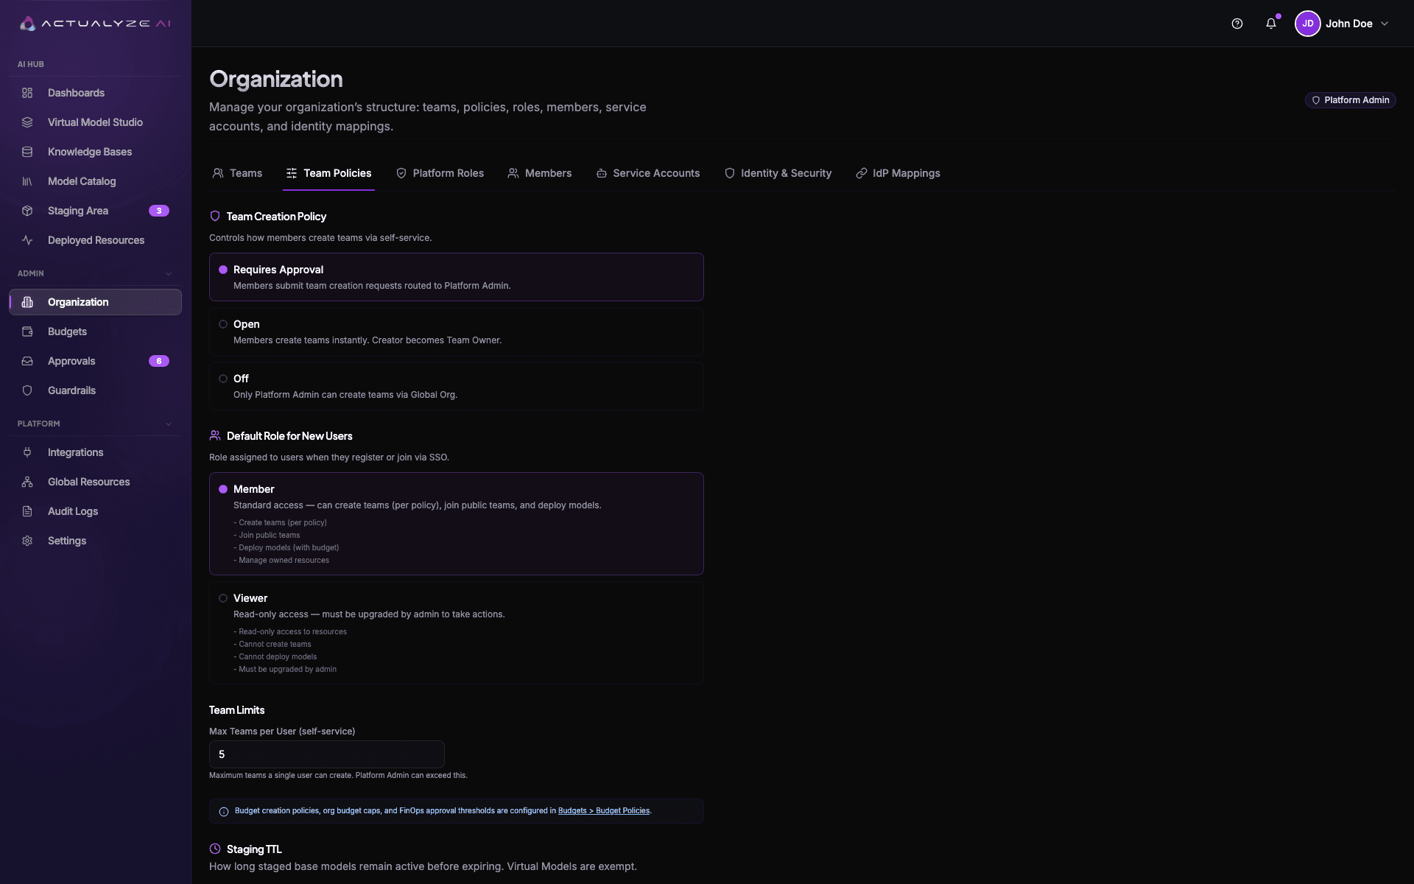Image resolution: width=1414 pixels, height=884 pixels.
Task: Switch to the IdP Mappings tab
Action: [x=898, y=173]
